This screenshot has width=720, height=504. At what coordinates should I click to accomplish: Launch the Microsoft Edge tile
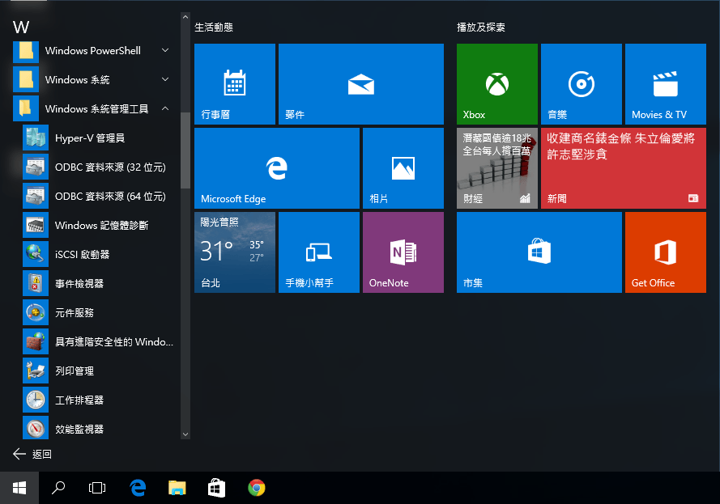click(x=277, y=168)
